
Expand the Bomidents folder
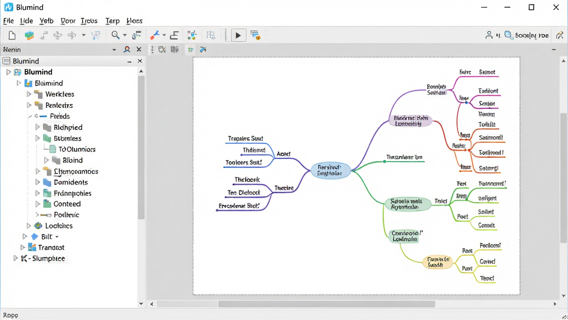tap(37, 182)
